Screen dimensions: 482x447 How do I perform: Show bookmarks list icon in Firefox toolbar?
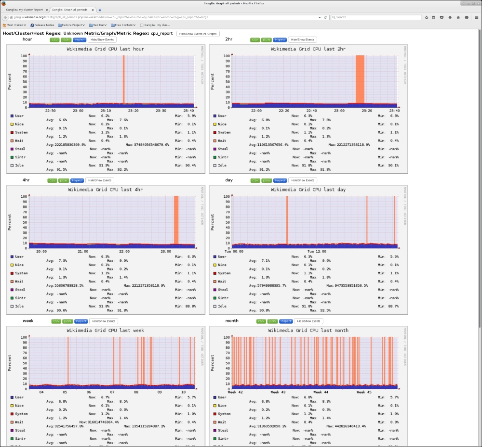pyautogui.click(x=433, y=17)
